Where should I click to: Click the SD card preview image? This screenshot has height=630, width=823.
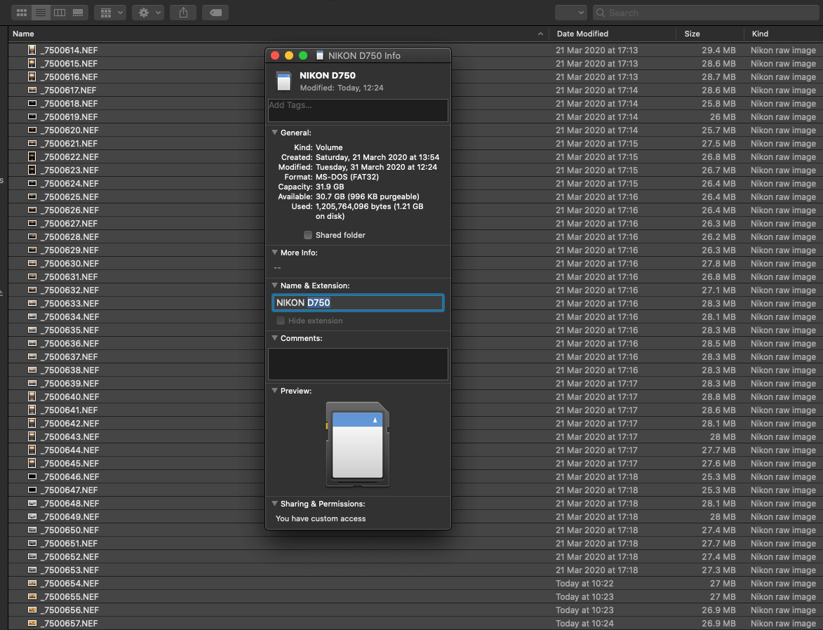pos(357,444)
